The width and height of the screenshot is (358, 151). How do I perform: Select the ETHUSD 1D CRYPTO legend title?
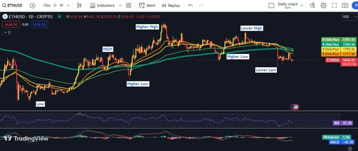31,17
